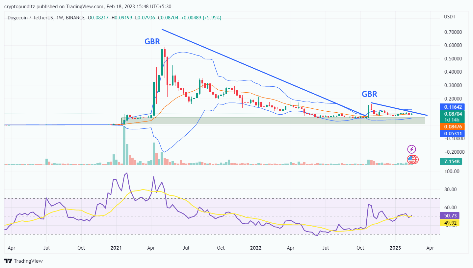Select the GBR label near the late-2022 spike
The height and width of the screenshot is (268, 473).
[x=370, y=94]
